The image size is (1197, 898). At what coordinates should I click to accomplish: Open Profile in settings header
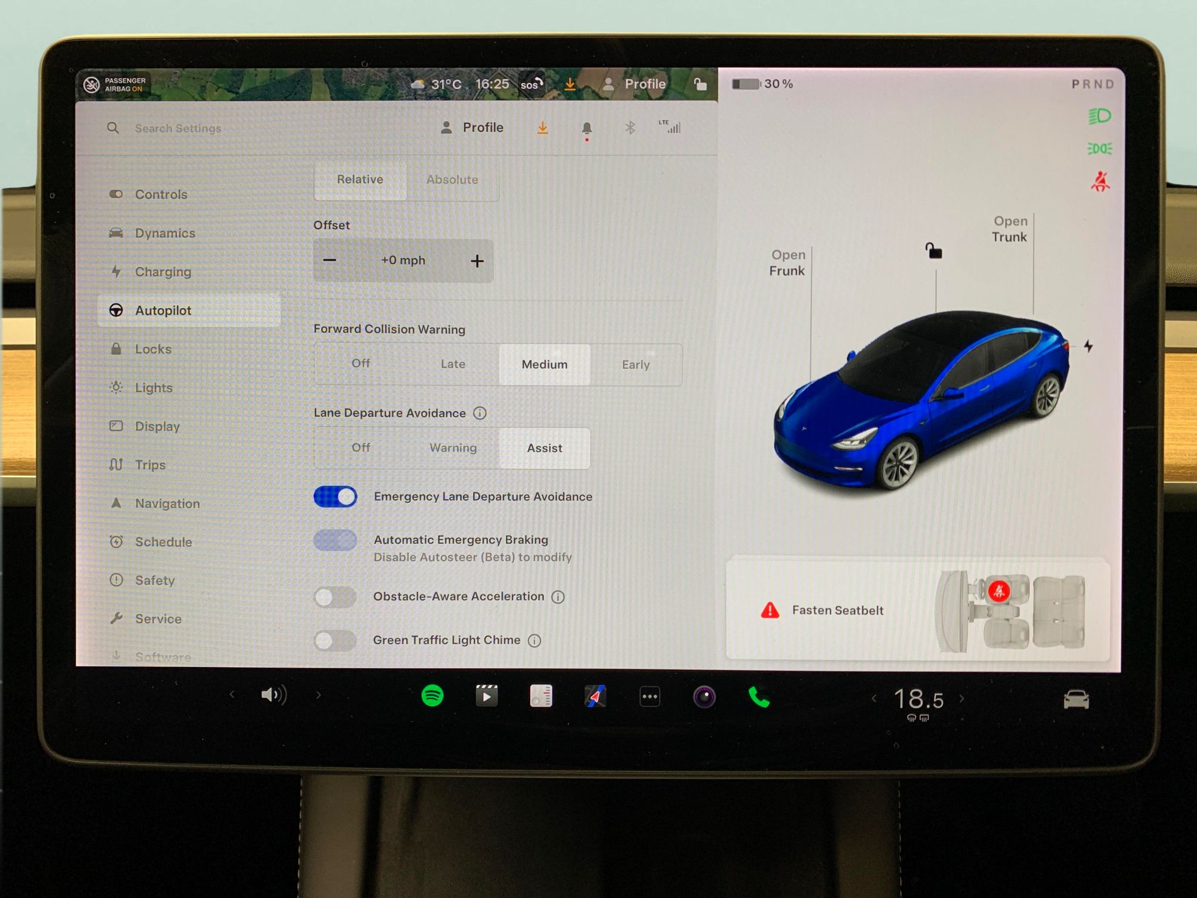[472, 127]
